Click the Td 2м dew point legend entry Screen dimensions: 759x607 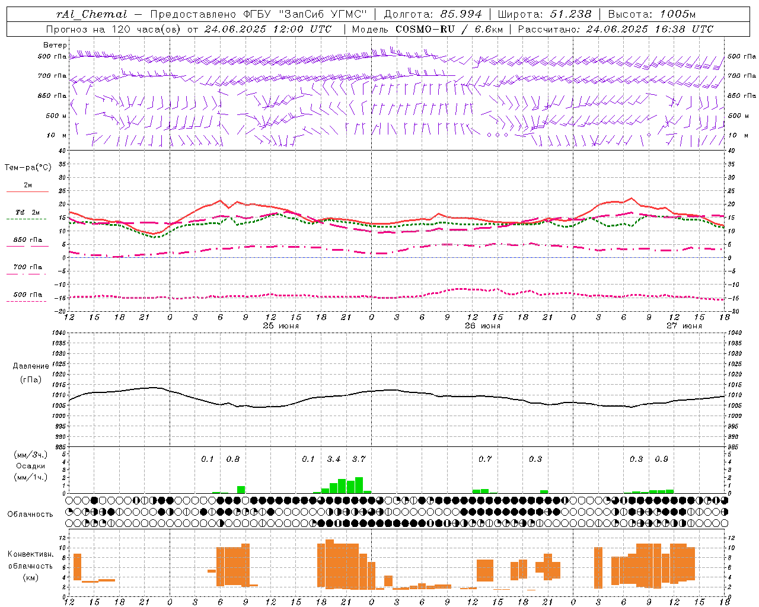point(28,212)
